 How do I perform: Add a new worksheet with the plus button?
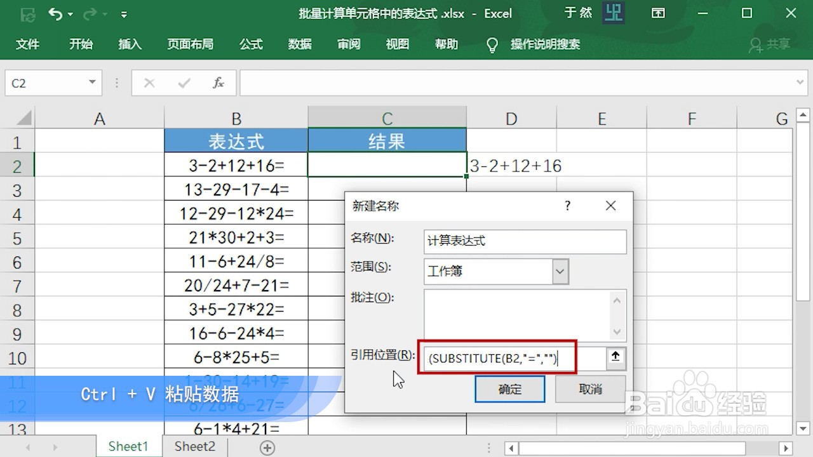[x=266, y=447]
